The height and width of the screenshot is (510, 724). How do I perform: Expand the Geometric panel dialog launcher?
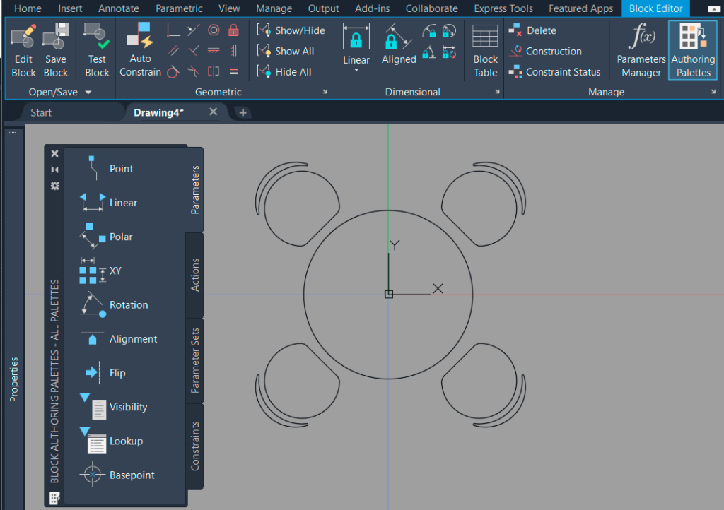pos(325,93)
